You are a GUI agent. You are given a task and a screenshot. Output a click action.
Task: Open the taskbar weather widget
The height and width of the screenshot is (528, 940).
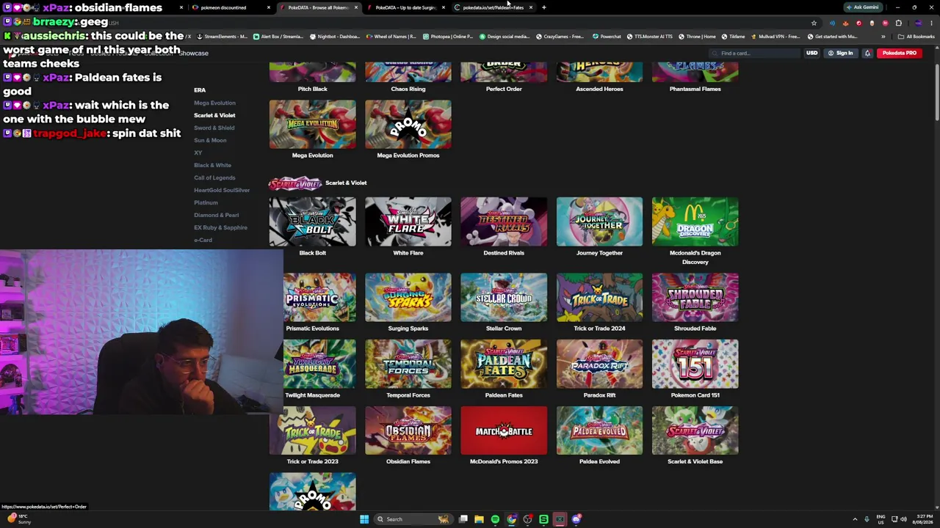[x=20, y=519]
